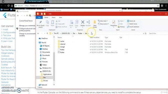Viewport: 168px width, 94px height.
Task: Click Select all in the ribbon
Action: click(131, 21)
